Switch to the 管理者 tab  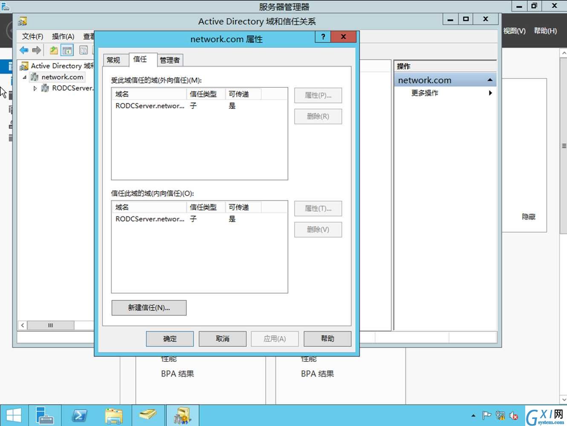click(170, 60)
